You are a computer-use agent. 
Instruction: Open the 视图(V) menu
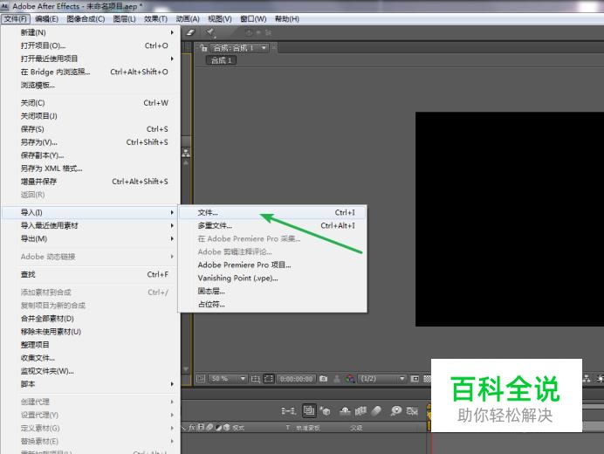pos(220,19)
